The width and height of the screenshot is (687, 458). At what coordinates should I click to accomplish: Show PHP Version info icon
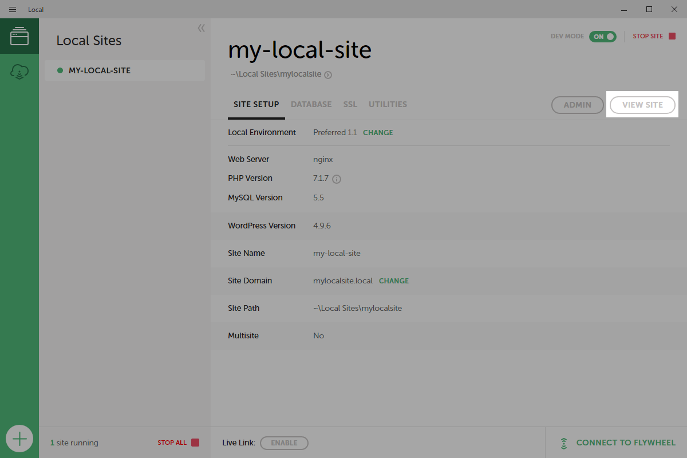(337, 179)
